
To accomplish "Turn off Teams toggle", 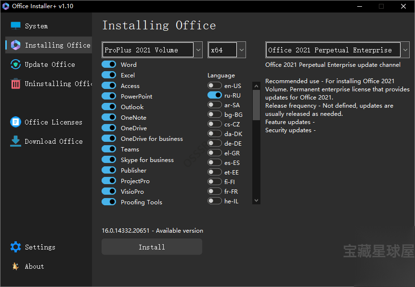I will (x=109, y=149).
